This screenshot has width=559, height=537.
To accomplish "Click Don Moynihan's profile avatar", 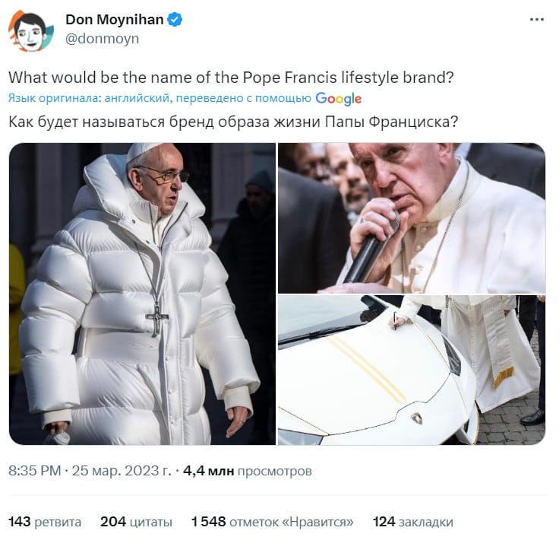I will (31, 30).
